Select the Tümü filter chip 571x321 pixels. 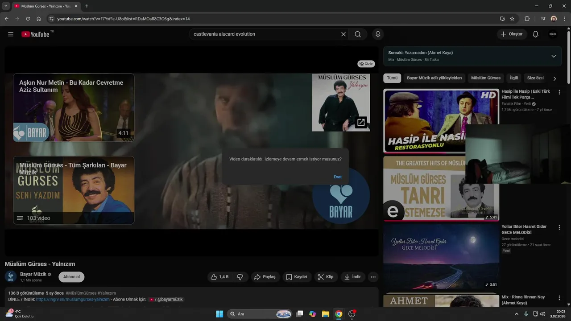(x=392, y=78)
